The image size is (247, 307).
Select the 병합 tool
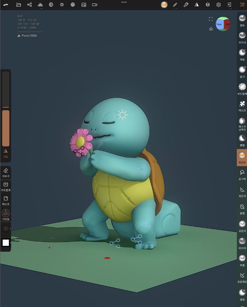click(242, 141)
